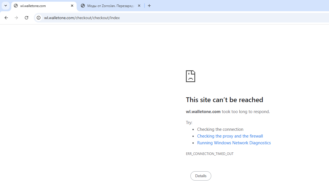Click the "This site can't be reached" heading
The width and height of the screenshot is (329, 189).
click(x=224, y=100)
